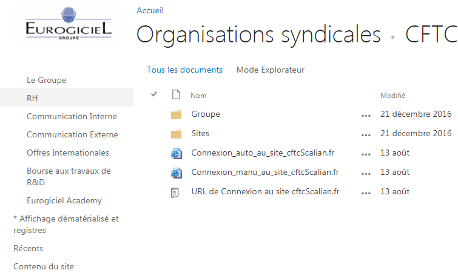Click the Organisations syndicales title link

click(258, 35)
